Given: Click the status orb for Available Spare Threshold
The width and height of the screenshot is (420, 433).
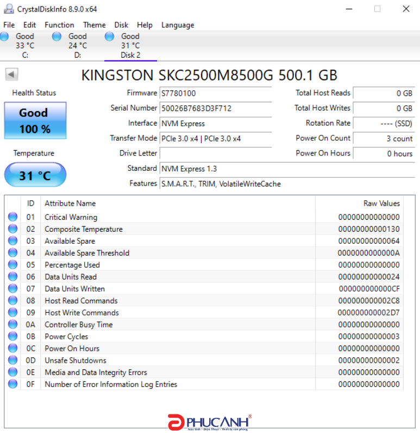Looking at the screenshot, I should (12, 253).
